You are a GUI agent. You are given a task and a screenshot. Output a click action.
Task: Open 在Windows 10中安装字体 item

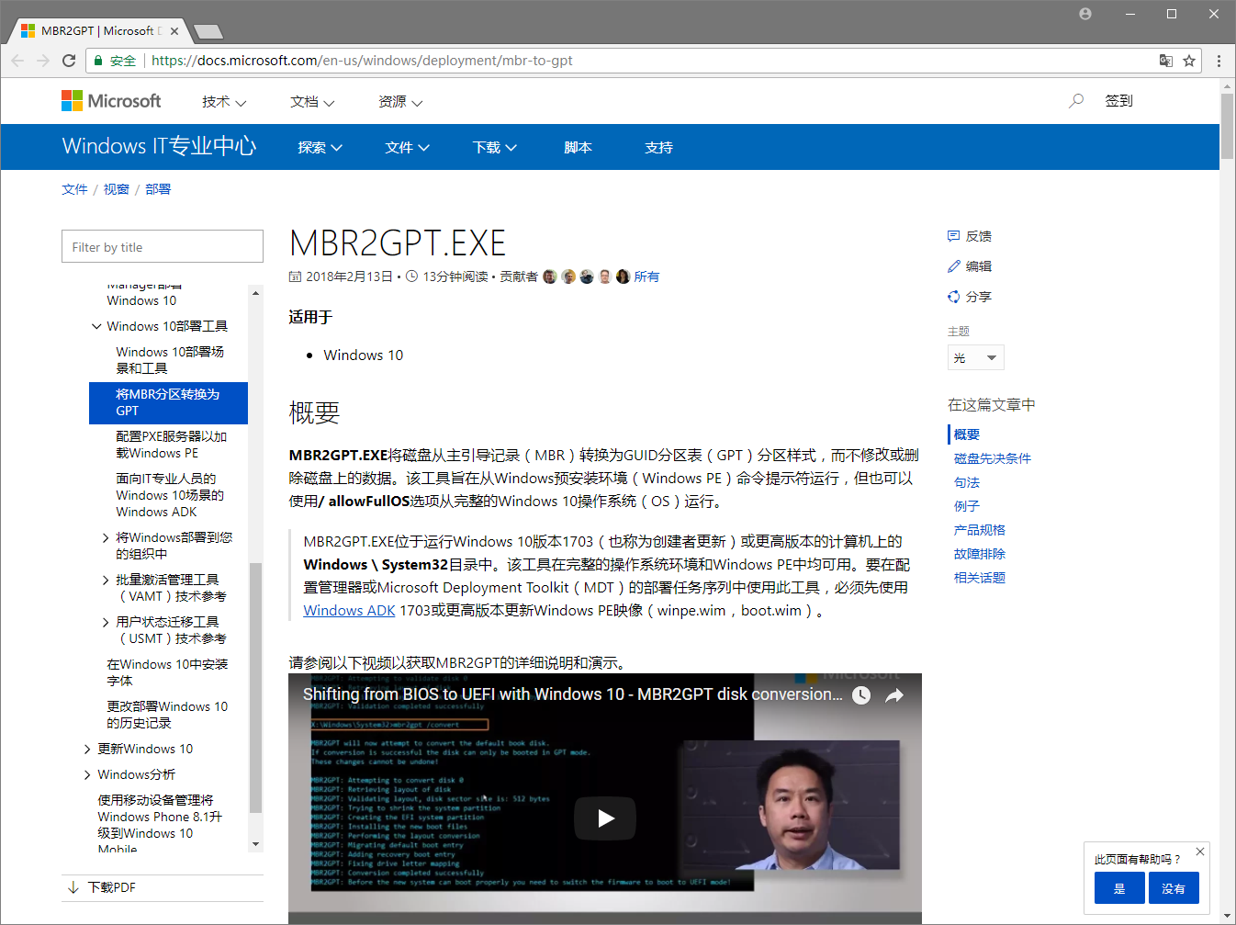(x=167, y=673)
